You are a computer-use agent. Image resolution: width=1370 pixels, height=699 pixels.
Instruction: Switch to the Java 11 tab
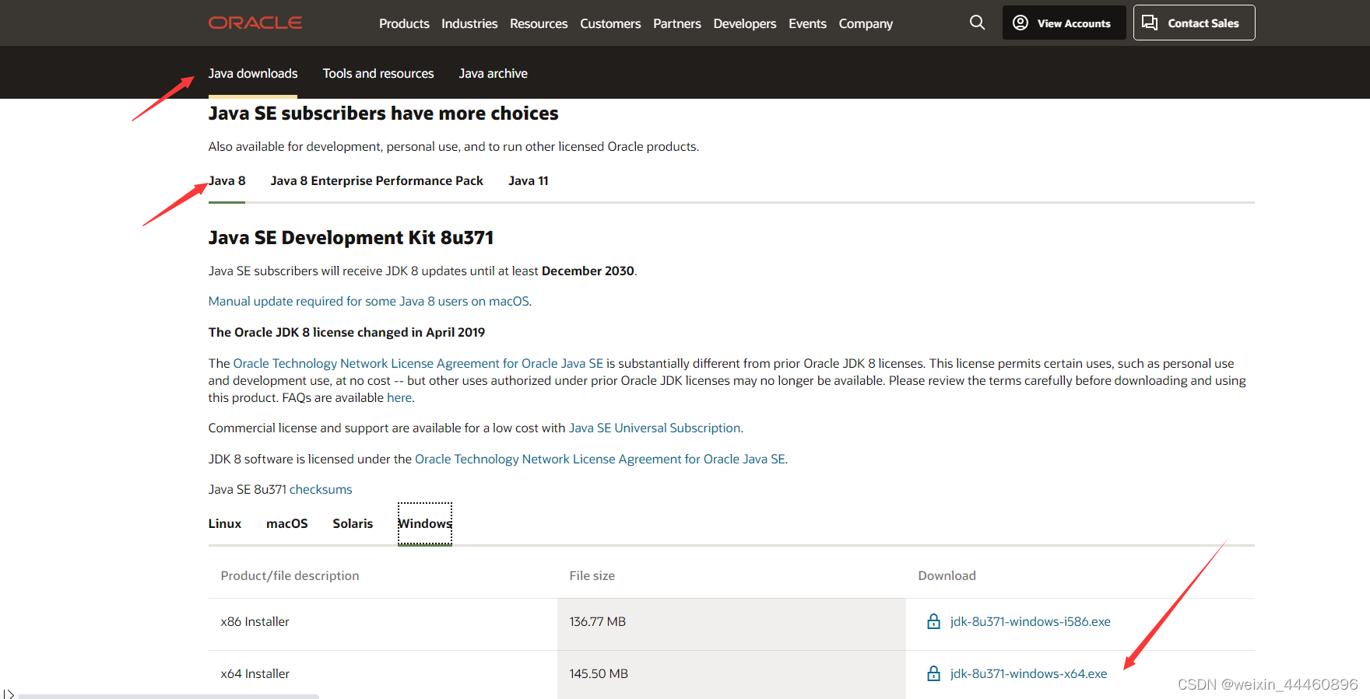[529, 180]
